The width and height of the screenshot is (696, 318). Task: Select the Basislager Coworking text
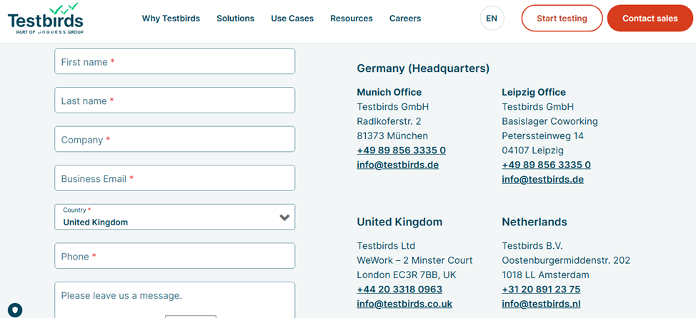550,121
